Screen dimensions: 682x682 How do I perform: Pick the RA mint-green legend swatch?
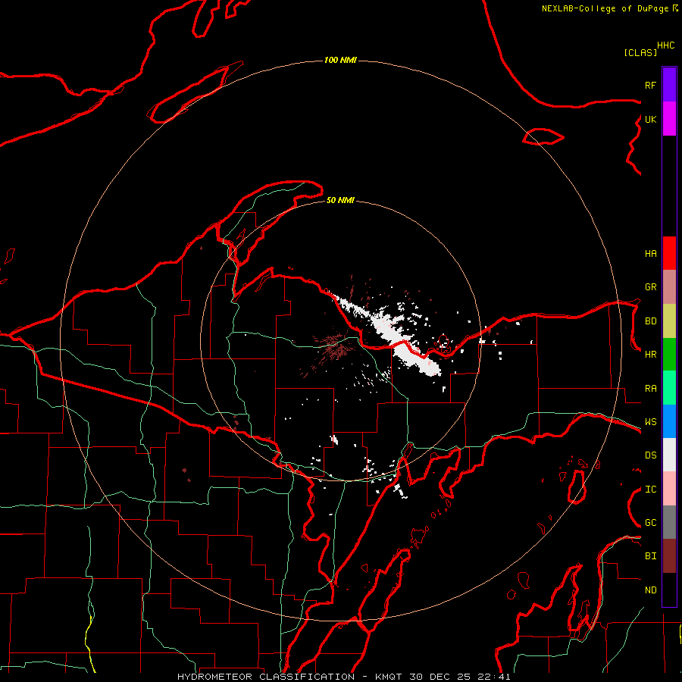click(x=669, y=388)
